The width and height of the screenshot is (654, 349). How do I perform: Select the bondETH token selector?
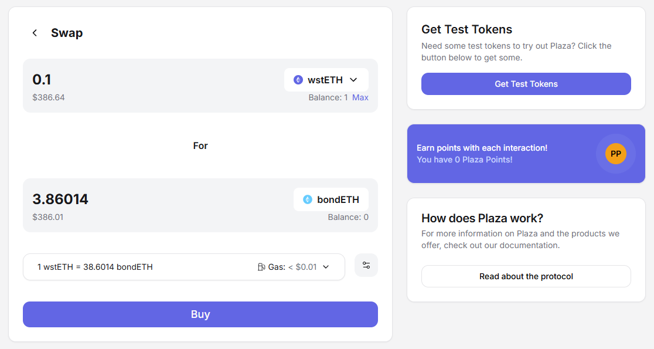[331, 199]
